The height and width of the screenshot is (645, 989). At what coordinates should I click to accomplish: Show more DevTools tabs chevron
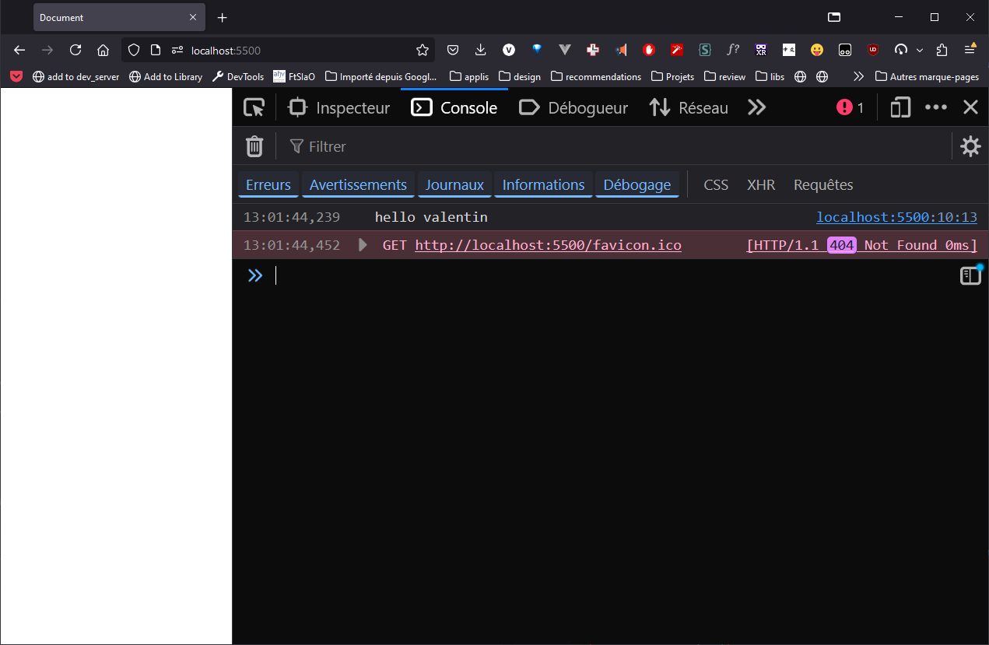(x=756, y=108)
